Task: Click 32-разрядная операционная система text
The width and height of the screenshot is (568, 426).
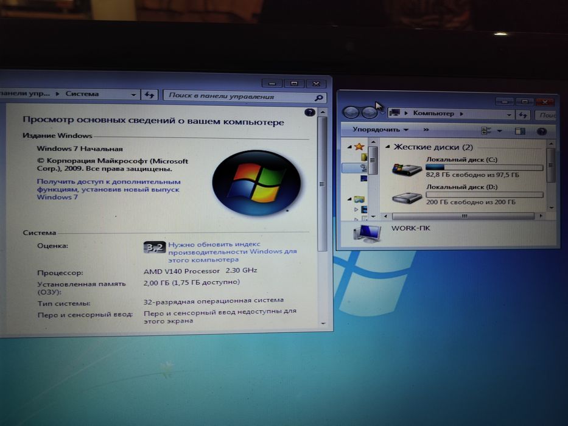Action: point(213,301)
